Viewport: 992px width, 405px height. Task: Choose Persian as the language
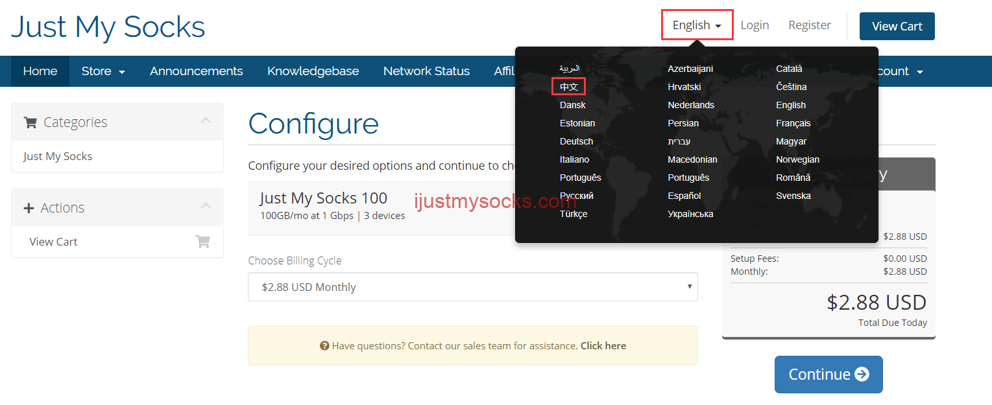point(683,123)
